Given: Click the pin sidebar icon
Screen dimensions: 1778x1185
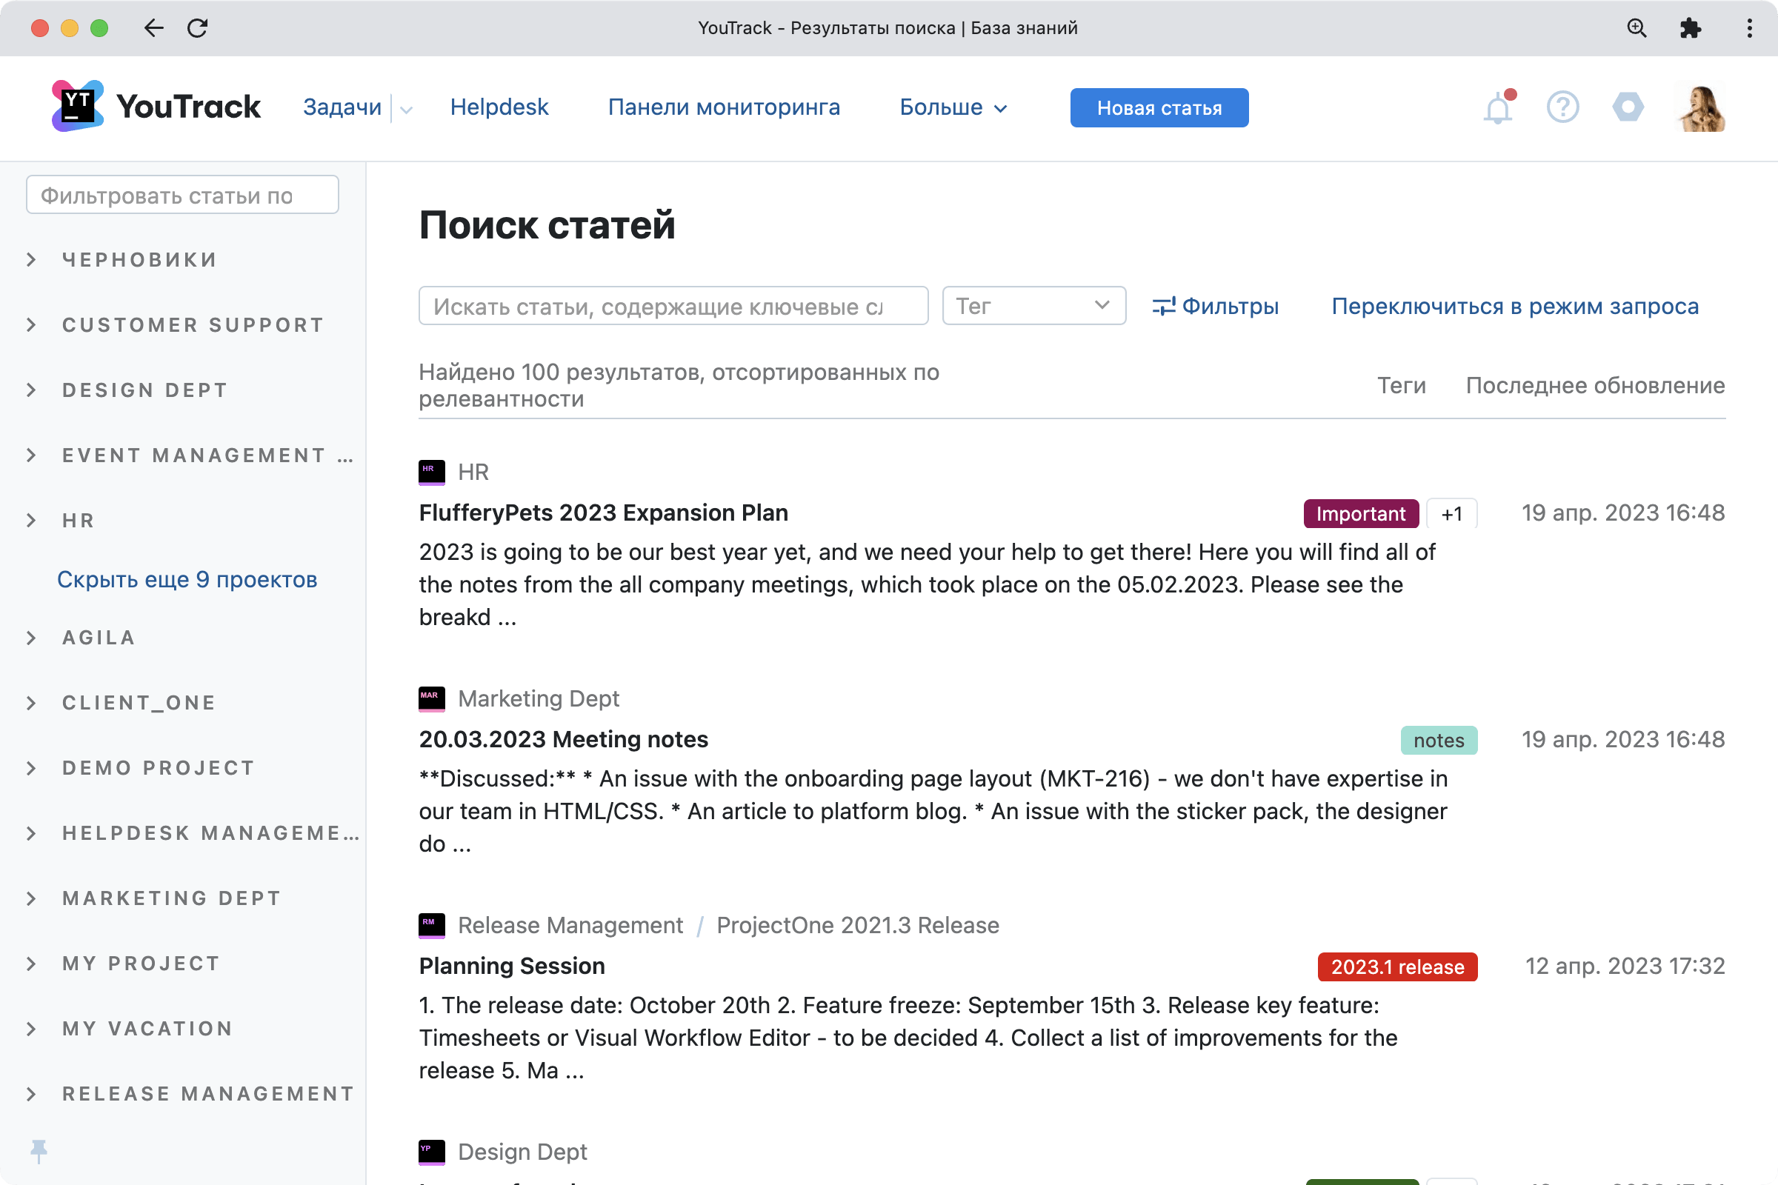Looking at the screenshot, I should point(38,1151).
